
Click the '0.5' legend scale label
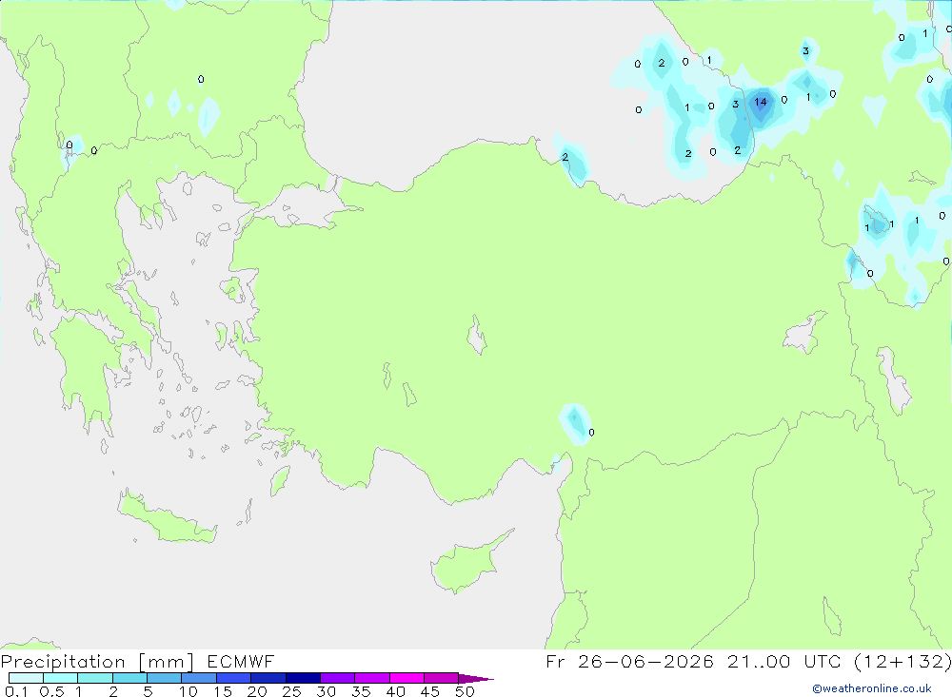point(51,691)
